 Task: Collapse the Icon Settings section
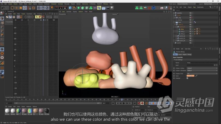click(174, 60)
